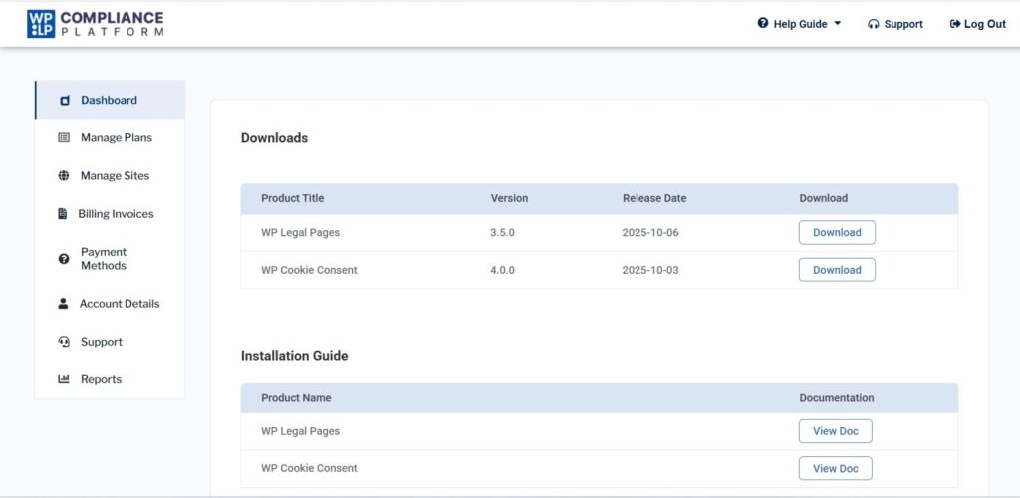Click the Log Out arrow icon
This screenshot has height=498, width=1020.
pyautogui.click(x=955, y=24)
